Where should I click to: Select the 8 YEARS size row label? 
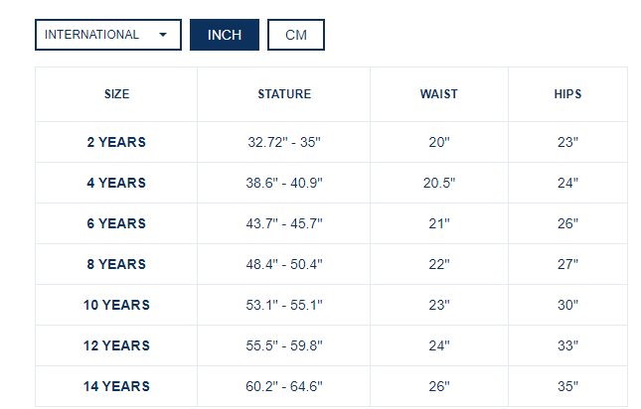coord(116,264)
